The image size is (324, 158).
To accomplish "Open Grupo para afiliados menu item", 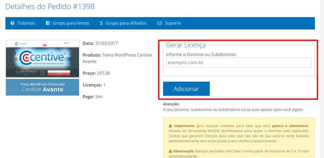I will 123,23.
